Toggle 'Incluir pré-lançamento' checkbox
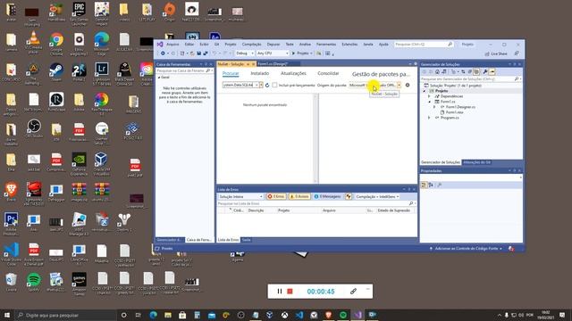The width and height of the screenshot is (572, 321). click(x=274, y=86)
